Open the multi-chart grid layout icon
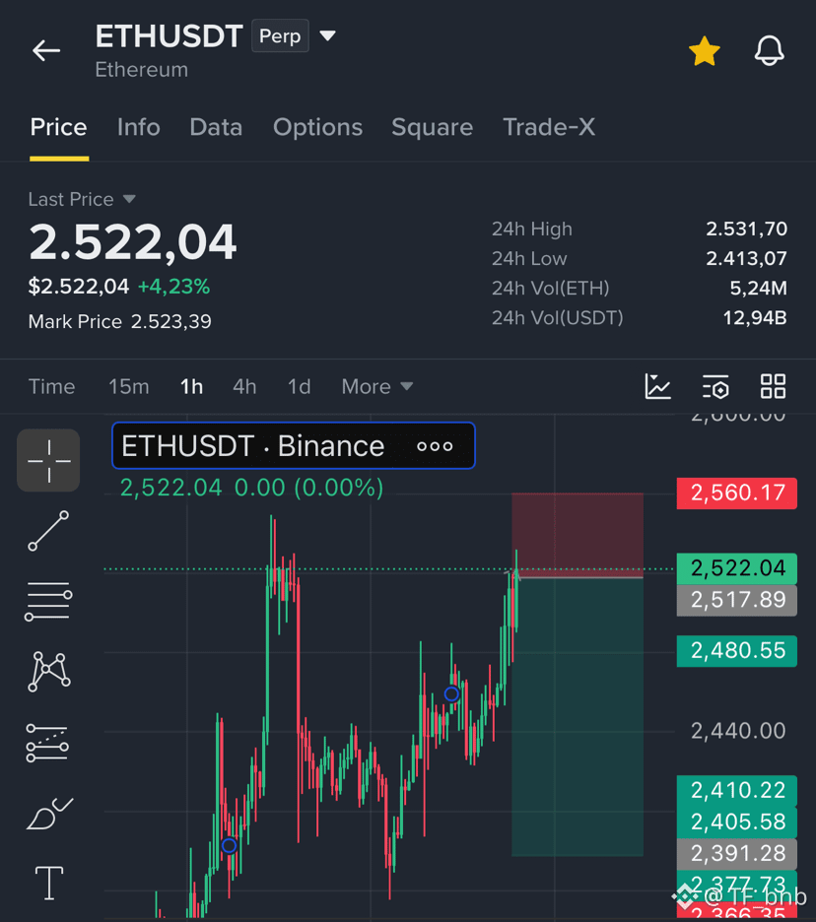 click(773, 386)
